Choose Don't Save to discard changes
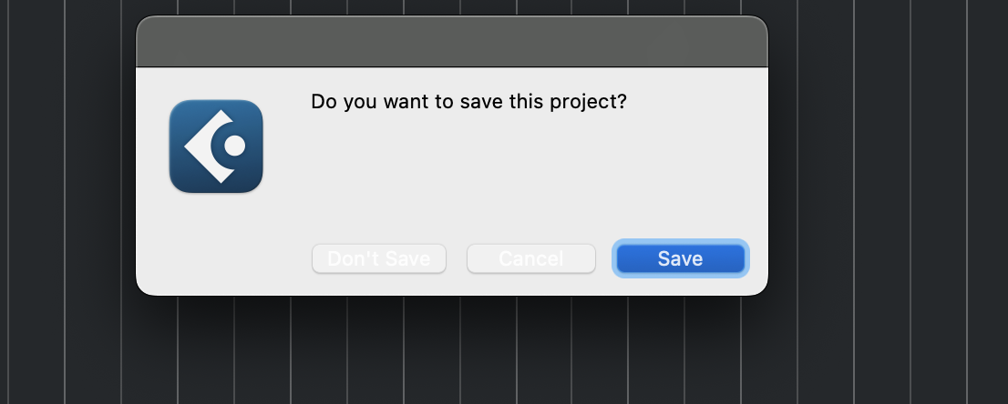This screenshot has height=404, width=1008. [378, 258]
